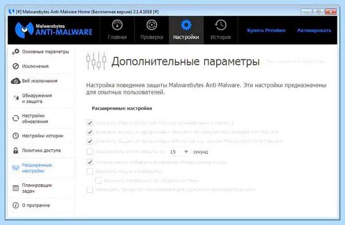Screen dimensions: 345x225
Task: Uncheck malware protection at startup checkbox
Action: [x=90, y=132]
